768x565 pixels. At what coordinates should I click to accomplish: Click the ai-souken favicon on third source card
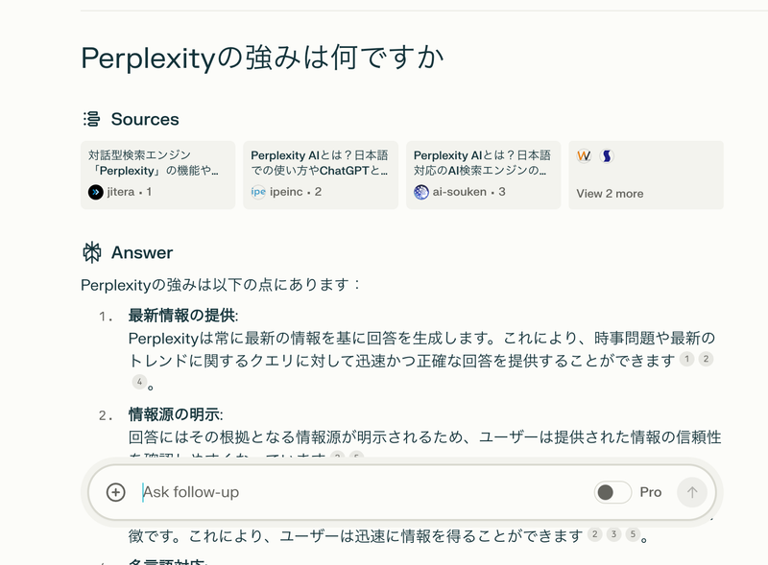point(420,192)
